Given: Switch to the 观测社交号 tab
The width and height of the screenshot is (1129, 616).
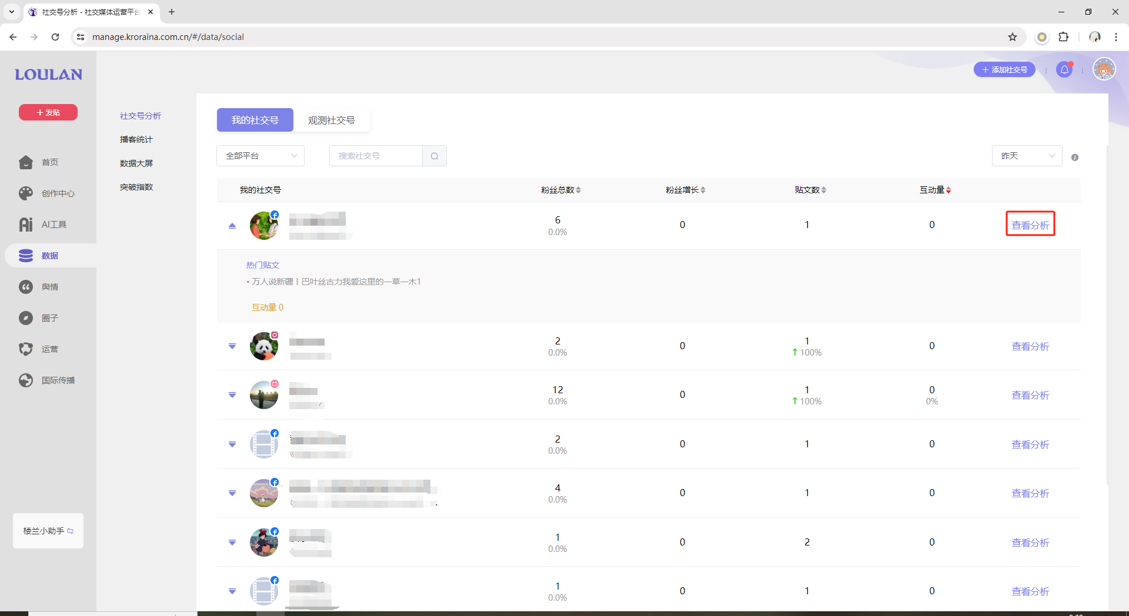Looking at the screenshot, I should click(x=332, y=120).
